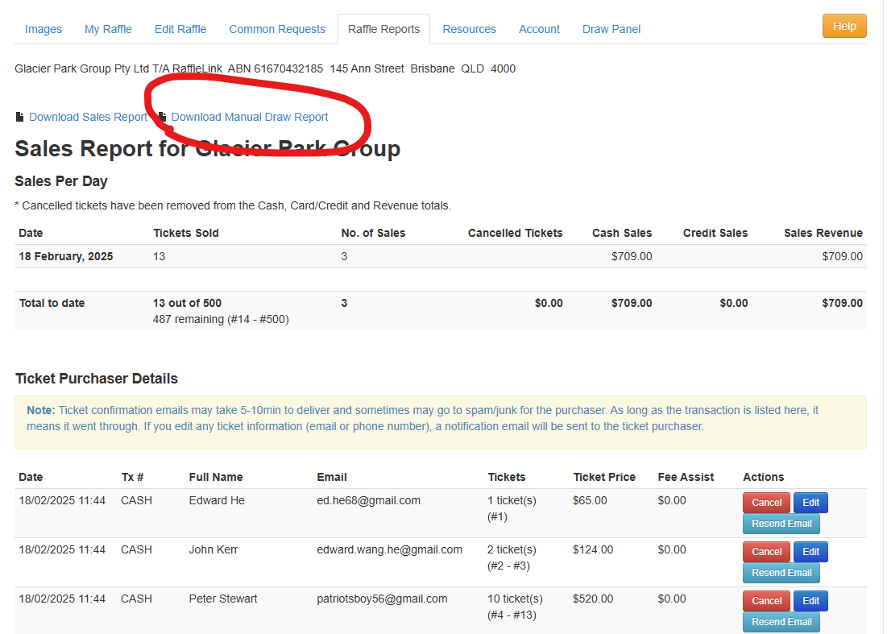Switch to the Account tab
This screenshot has height=634, width=887.
click(539, 29)
